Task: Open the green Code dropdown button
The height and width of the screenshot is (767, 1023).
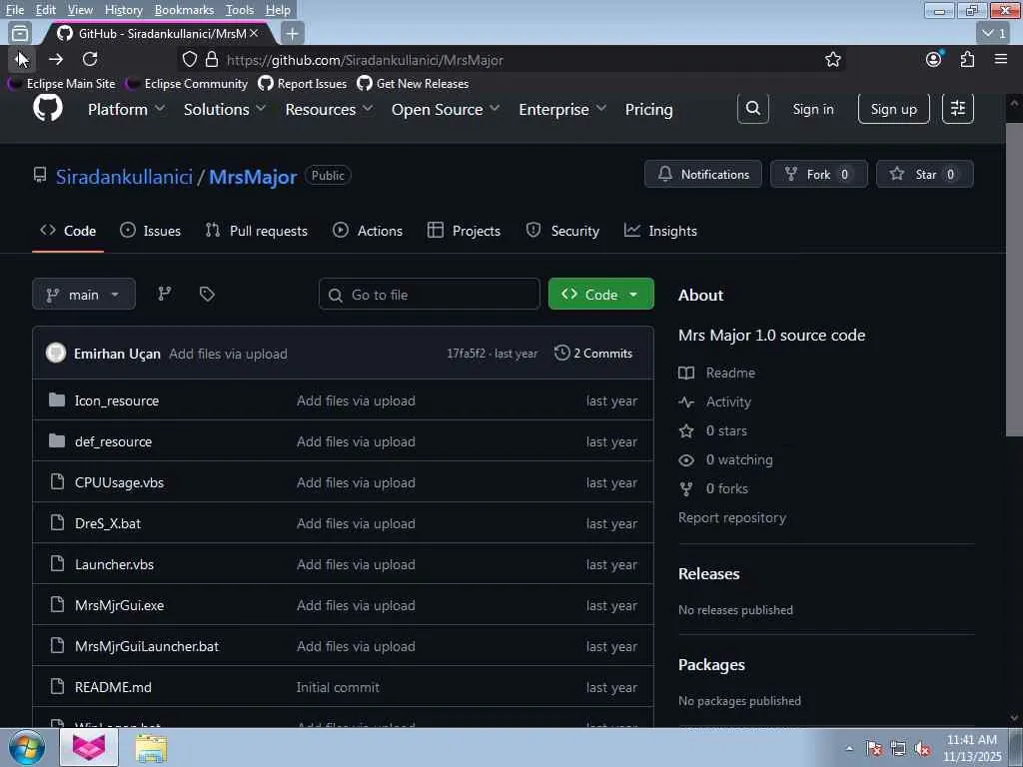Action: coord(600,295)
